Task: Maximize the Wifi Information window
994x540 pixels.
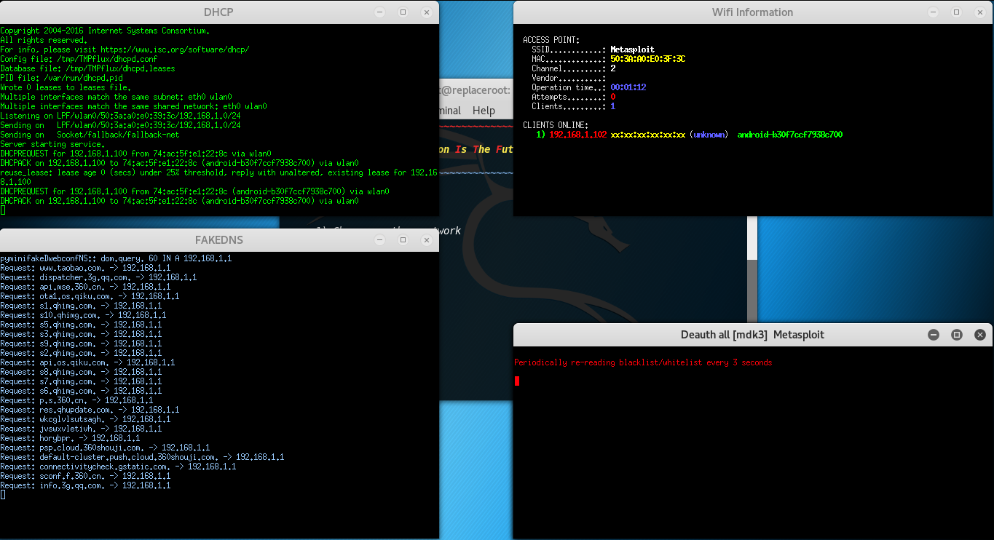Action: tap(957, 12)
